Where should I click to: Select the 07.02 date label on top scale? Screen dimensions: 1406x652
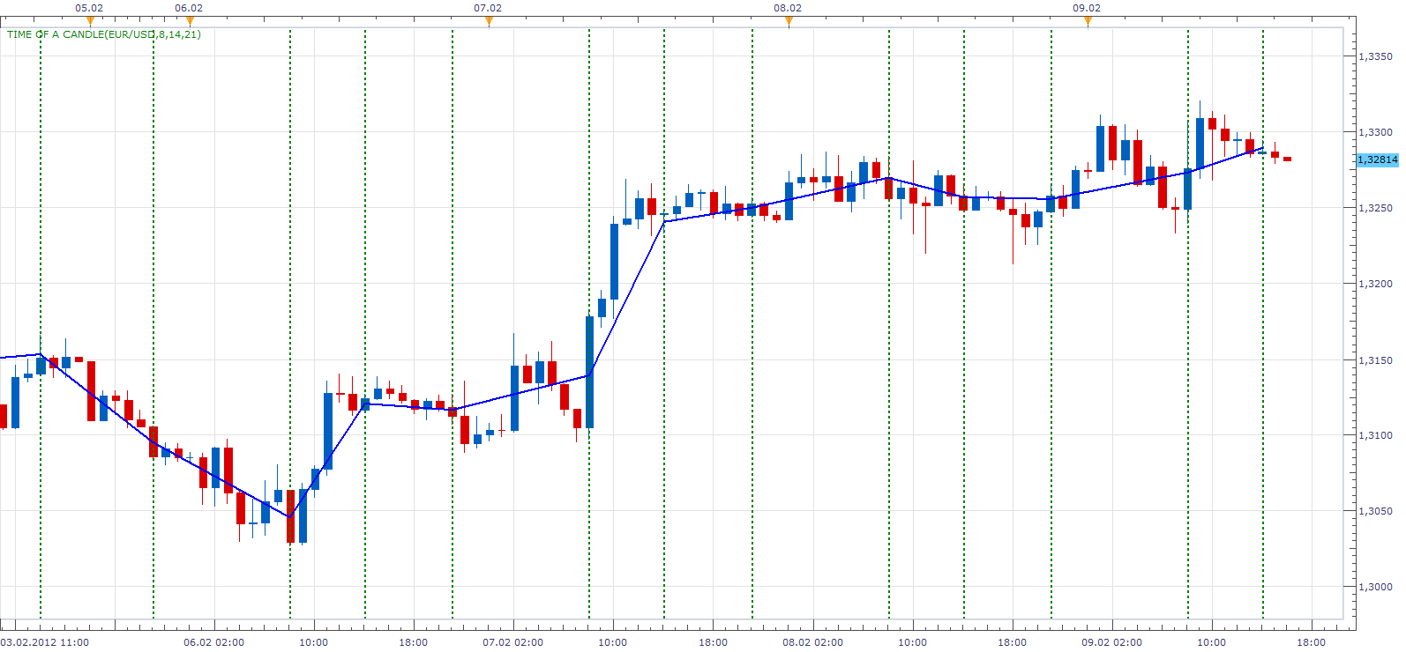(488, 8)
